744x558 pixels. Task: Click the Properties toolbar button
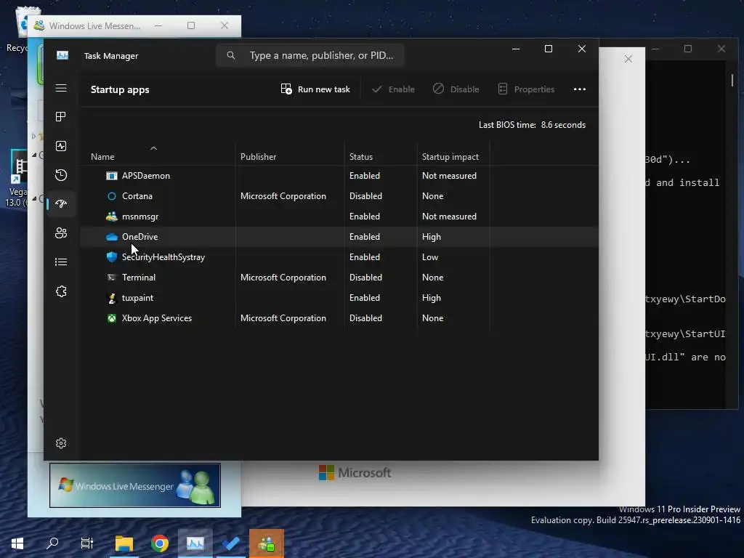(x=526, y=89)
